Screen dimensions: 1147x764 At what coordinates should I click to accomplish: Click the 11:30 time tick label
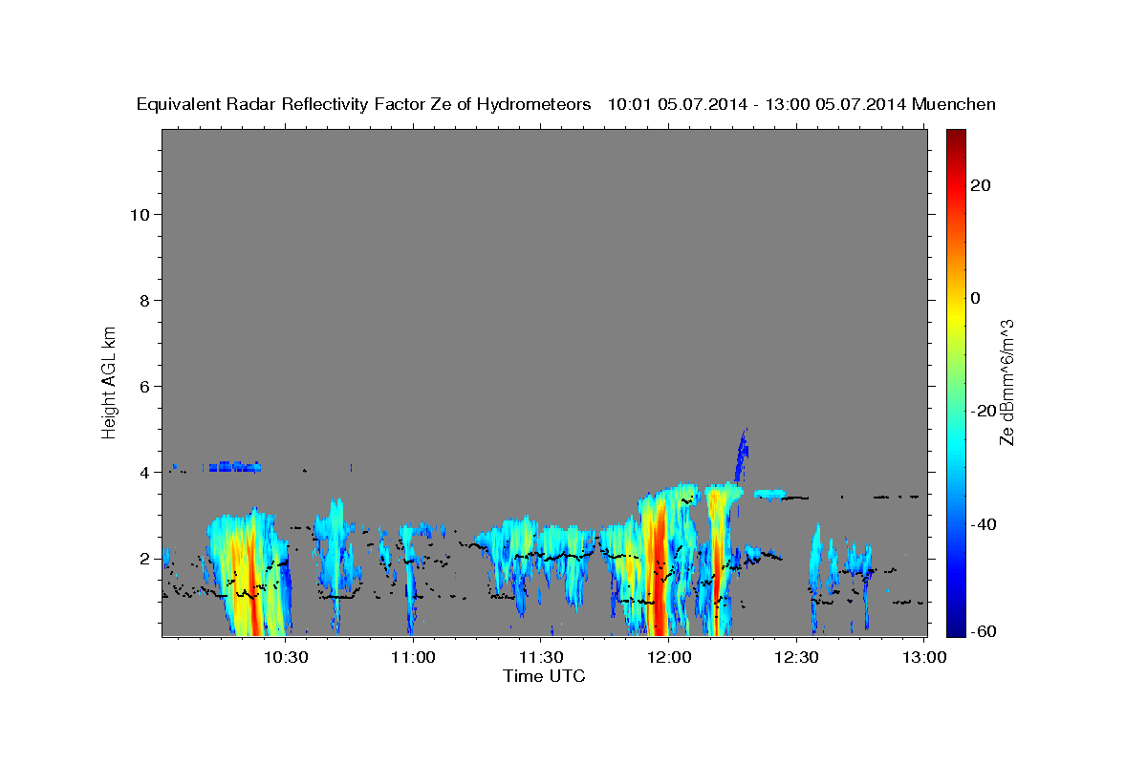[540, 657]
